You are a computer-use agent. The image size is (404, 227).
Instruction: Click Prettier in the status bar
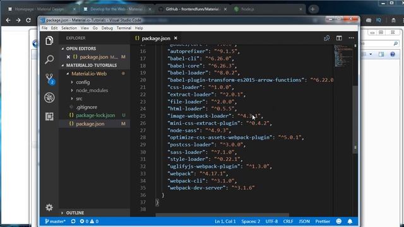coord(323,221)
